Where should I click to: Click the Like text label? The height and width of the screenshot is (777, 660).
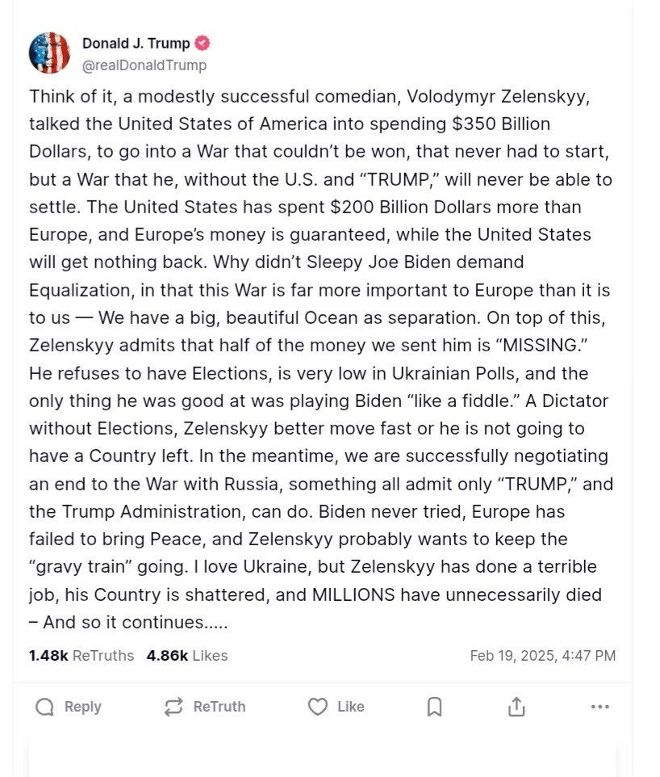(x=350, y=707)
